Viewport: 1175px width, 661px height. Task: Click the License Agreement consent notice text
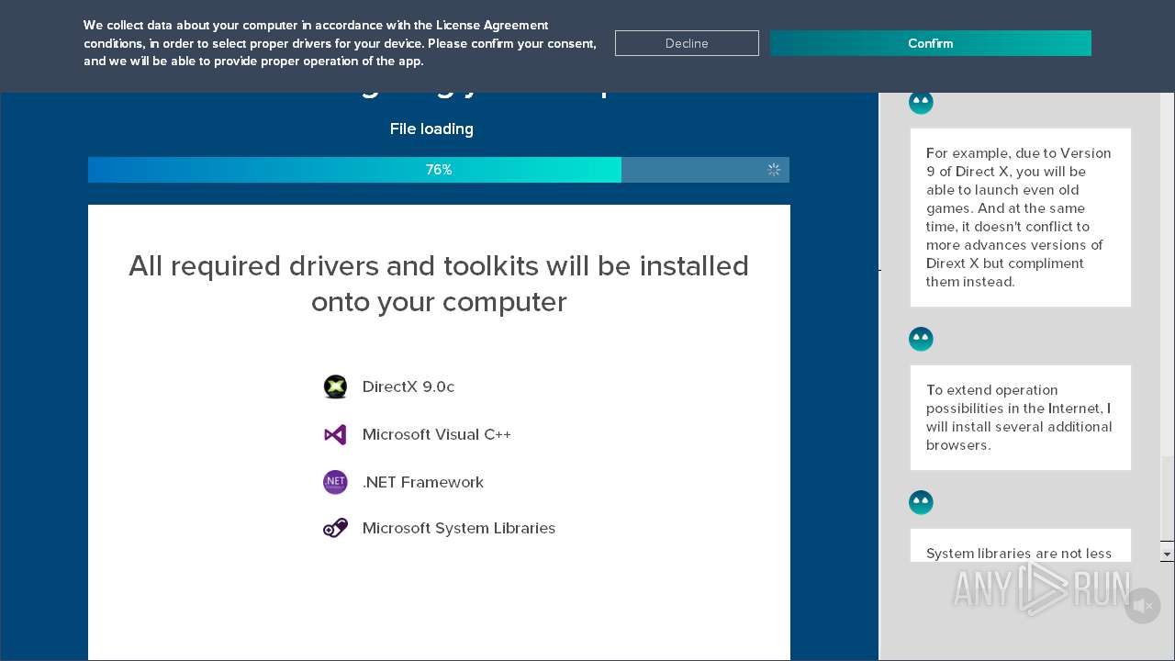pyautogui.click(x=340, y=43)
